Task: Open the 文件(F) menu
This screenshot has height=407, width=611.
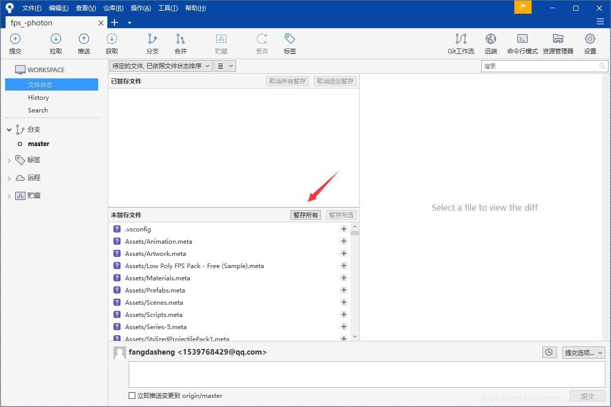Action: click(32, 8)
